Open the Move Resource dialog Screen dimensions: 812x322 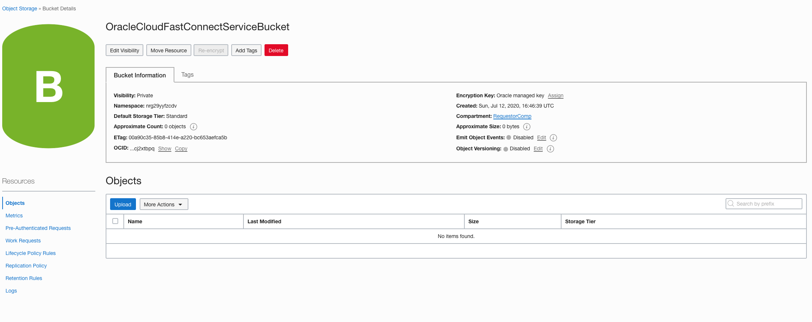coord(168,50)
